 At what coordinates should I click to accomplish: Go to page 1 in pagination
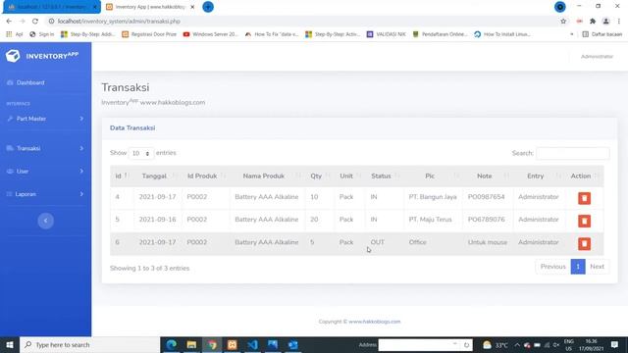pos(578,267)
